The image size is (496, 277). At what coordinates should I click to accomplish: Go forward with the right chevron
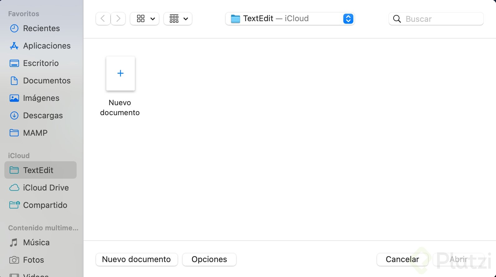(x=118, y=19)
